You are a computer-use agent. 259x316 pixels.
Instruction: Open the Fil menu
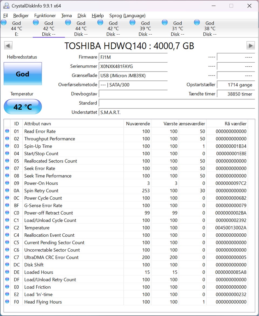pos(5,16)
